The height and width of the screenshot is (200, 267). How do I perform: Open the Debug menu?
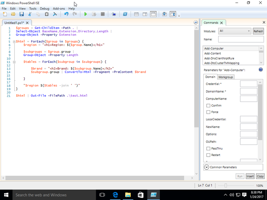pos(44,8)
